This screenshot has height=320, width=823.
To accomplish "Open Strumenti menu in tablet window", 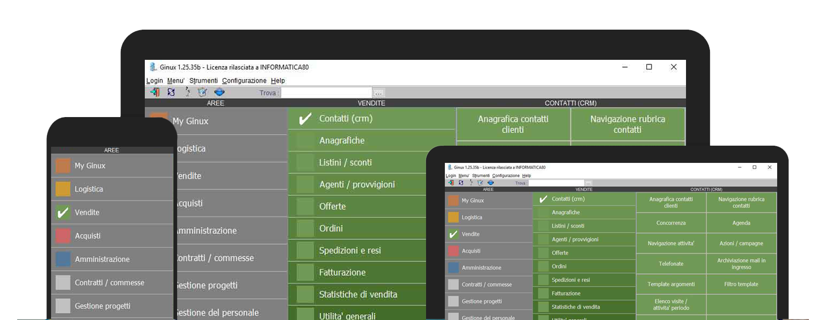I will [481, 176].
